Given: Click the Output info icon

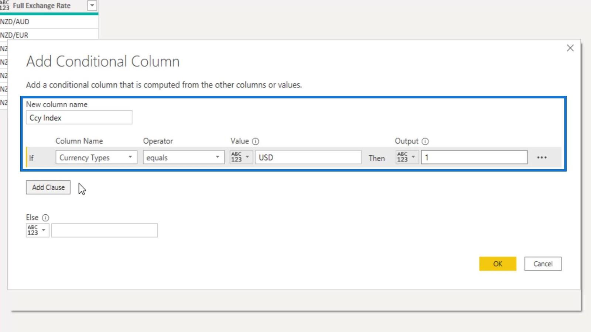Looking at the screenshot, I should click(x=425, y=141).
